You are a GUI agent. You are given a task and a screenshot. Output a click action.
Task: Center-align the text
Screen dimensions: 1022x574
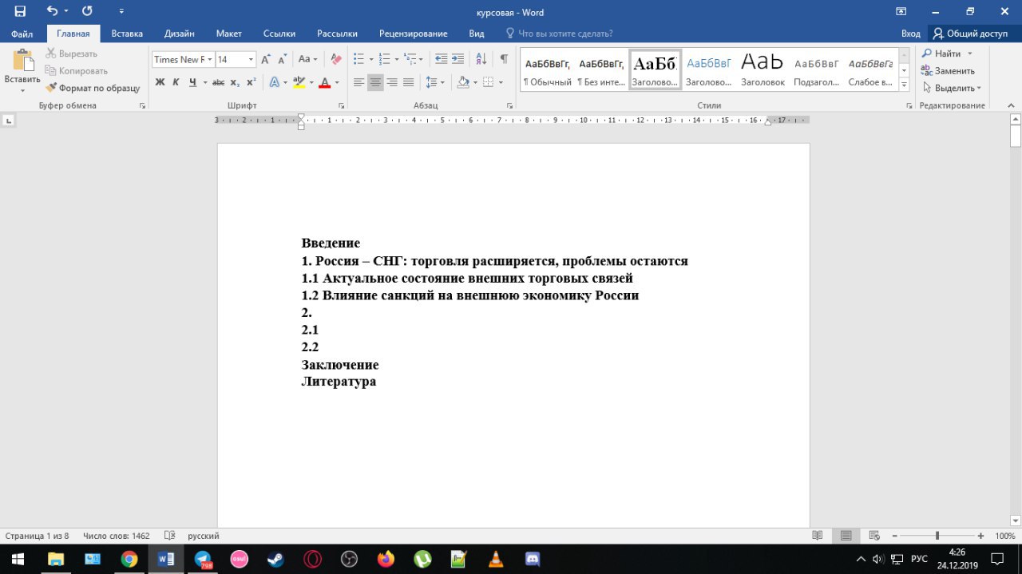pos(375,82)
